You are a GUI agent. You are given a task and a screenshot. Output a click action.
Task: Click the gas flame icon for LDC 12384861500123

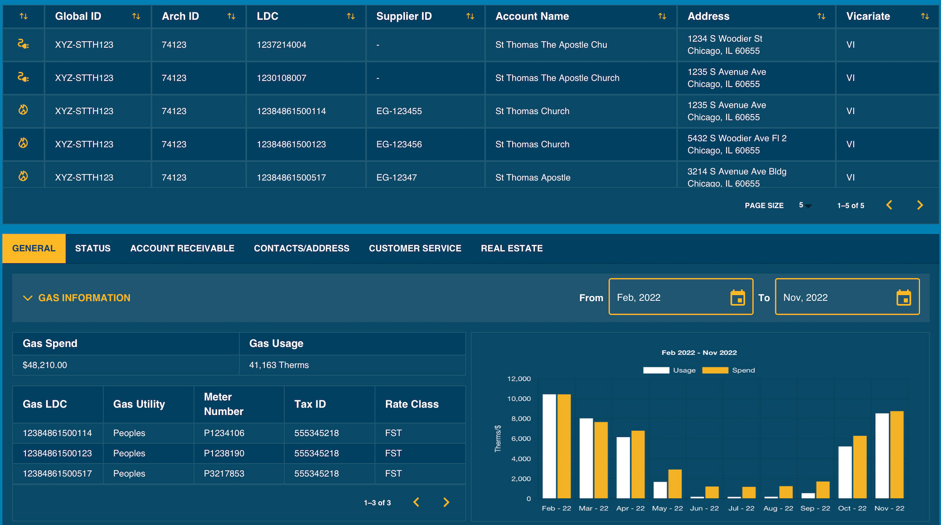[23, 143]
